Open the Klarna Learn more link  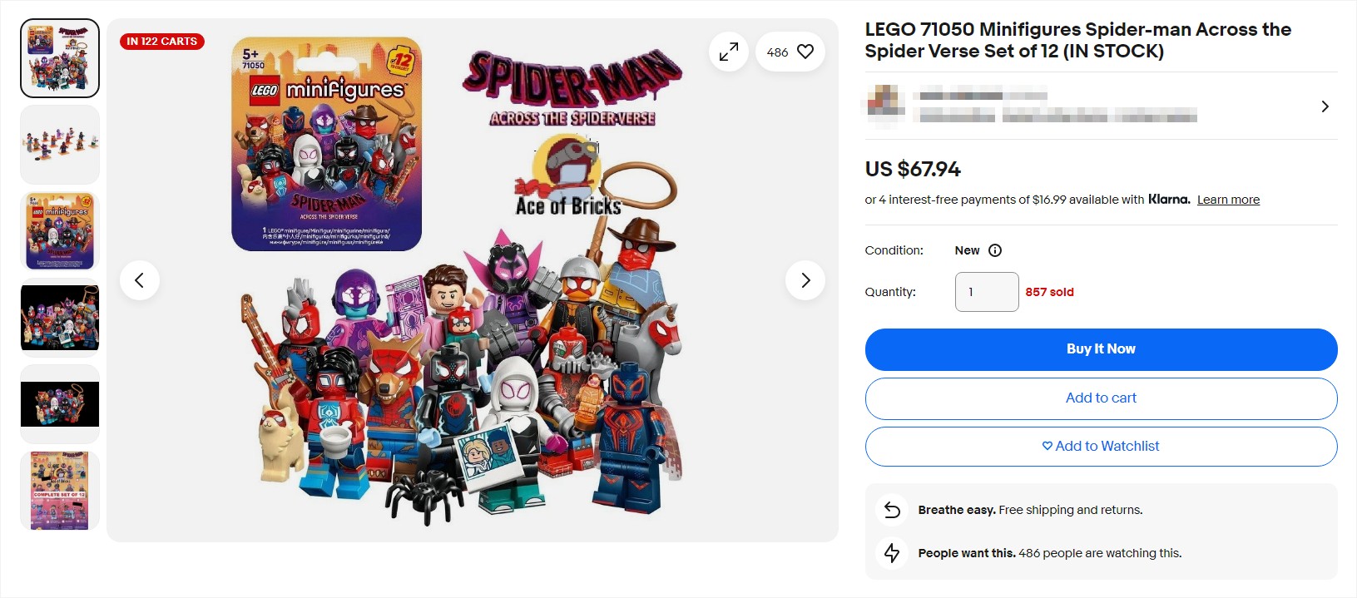(1227, 200)
